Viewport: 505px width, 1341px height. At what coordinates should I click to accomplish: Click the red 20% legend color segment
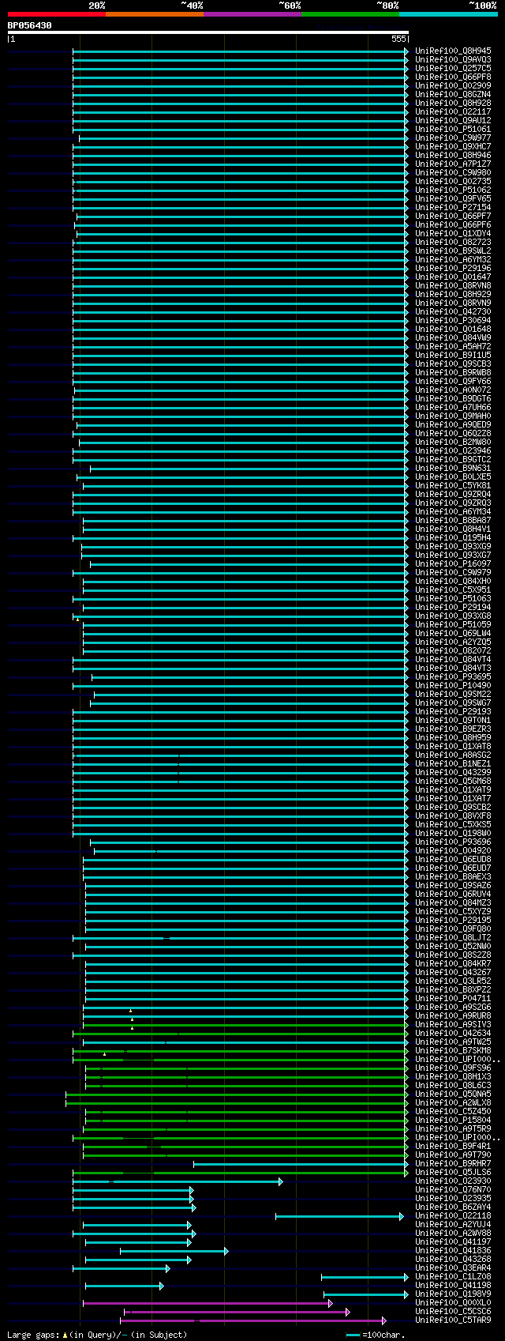coord(57,14)
